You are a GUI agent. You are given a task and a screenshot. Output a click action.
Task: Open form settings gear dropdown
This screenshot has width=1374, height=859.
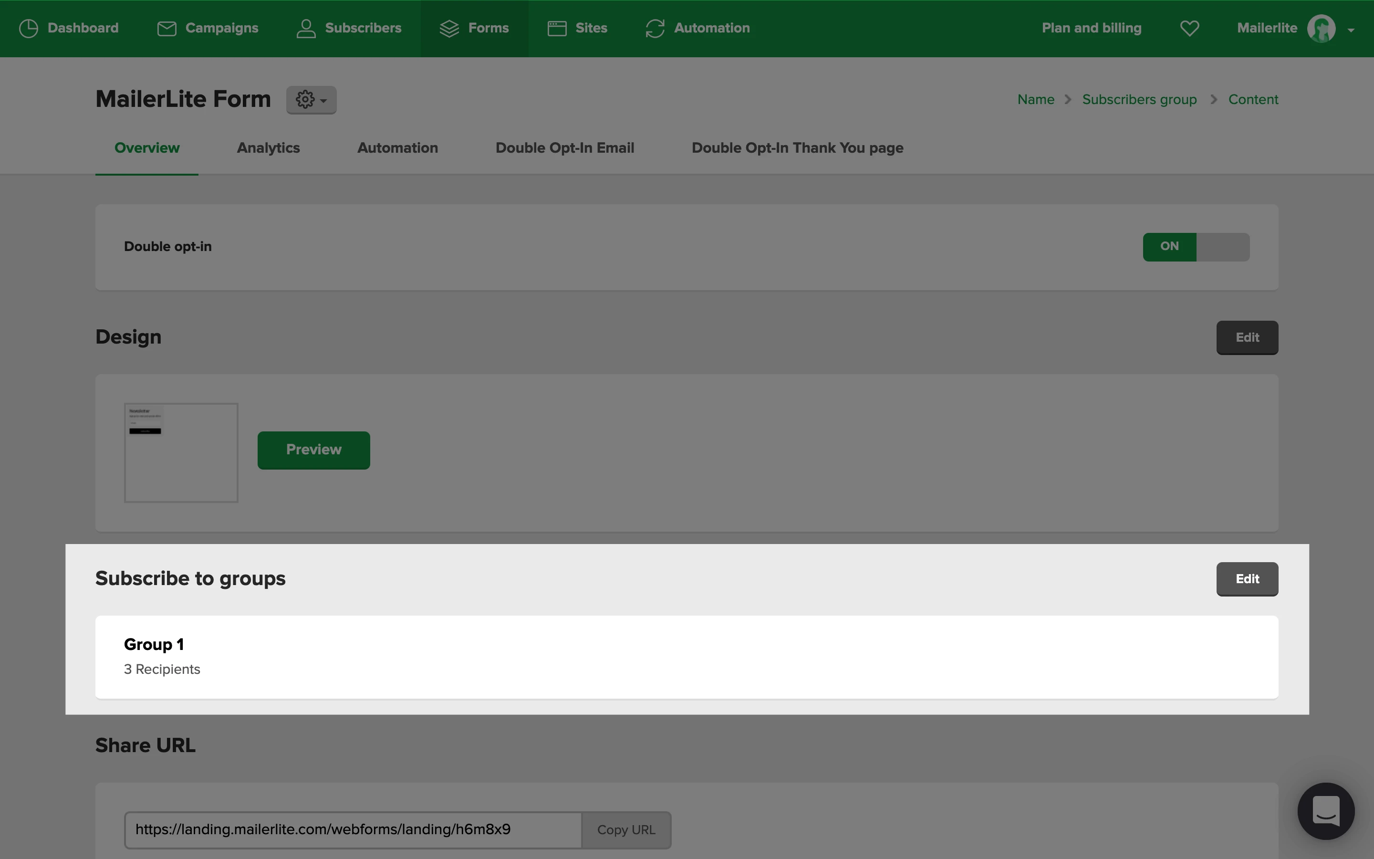(311, 100)
